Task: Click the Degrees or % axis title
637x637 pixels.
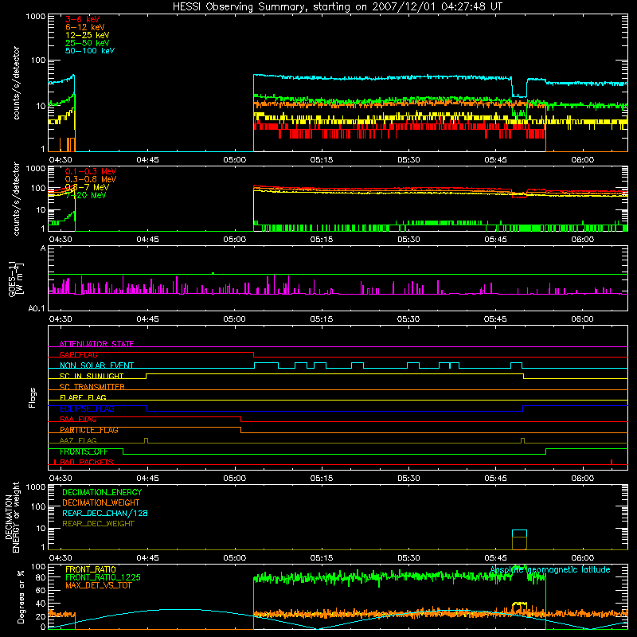Action: point(21,596)
